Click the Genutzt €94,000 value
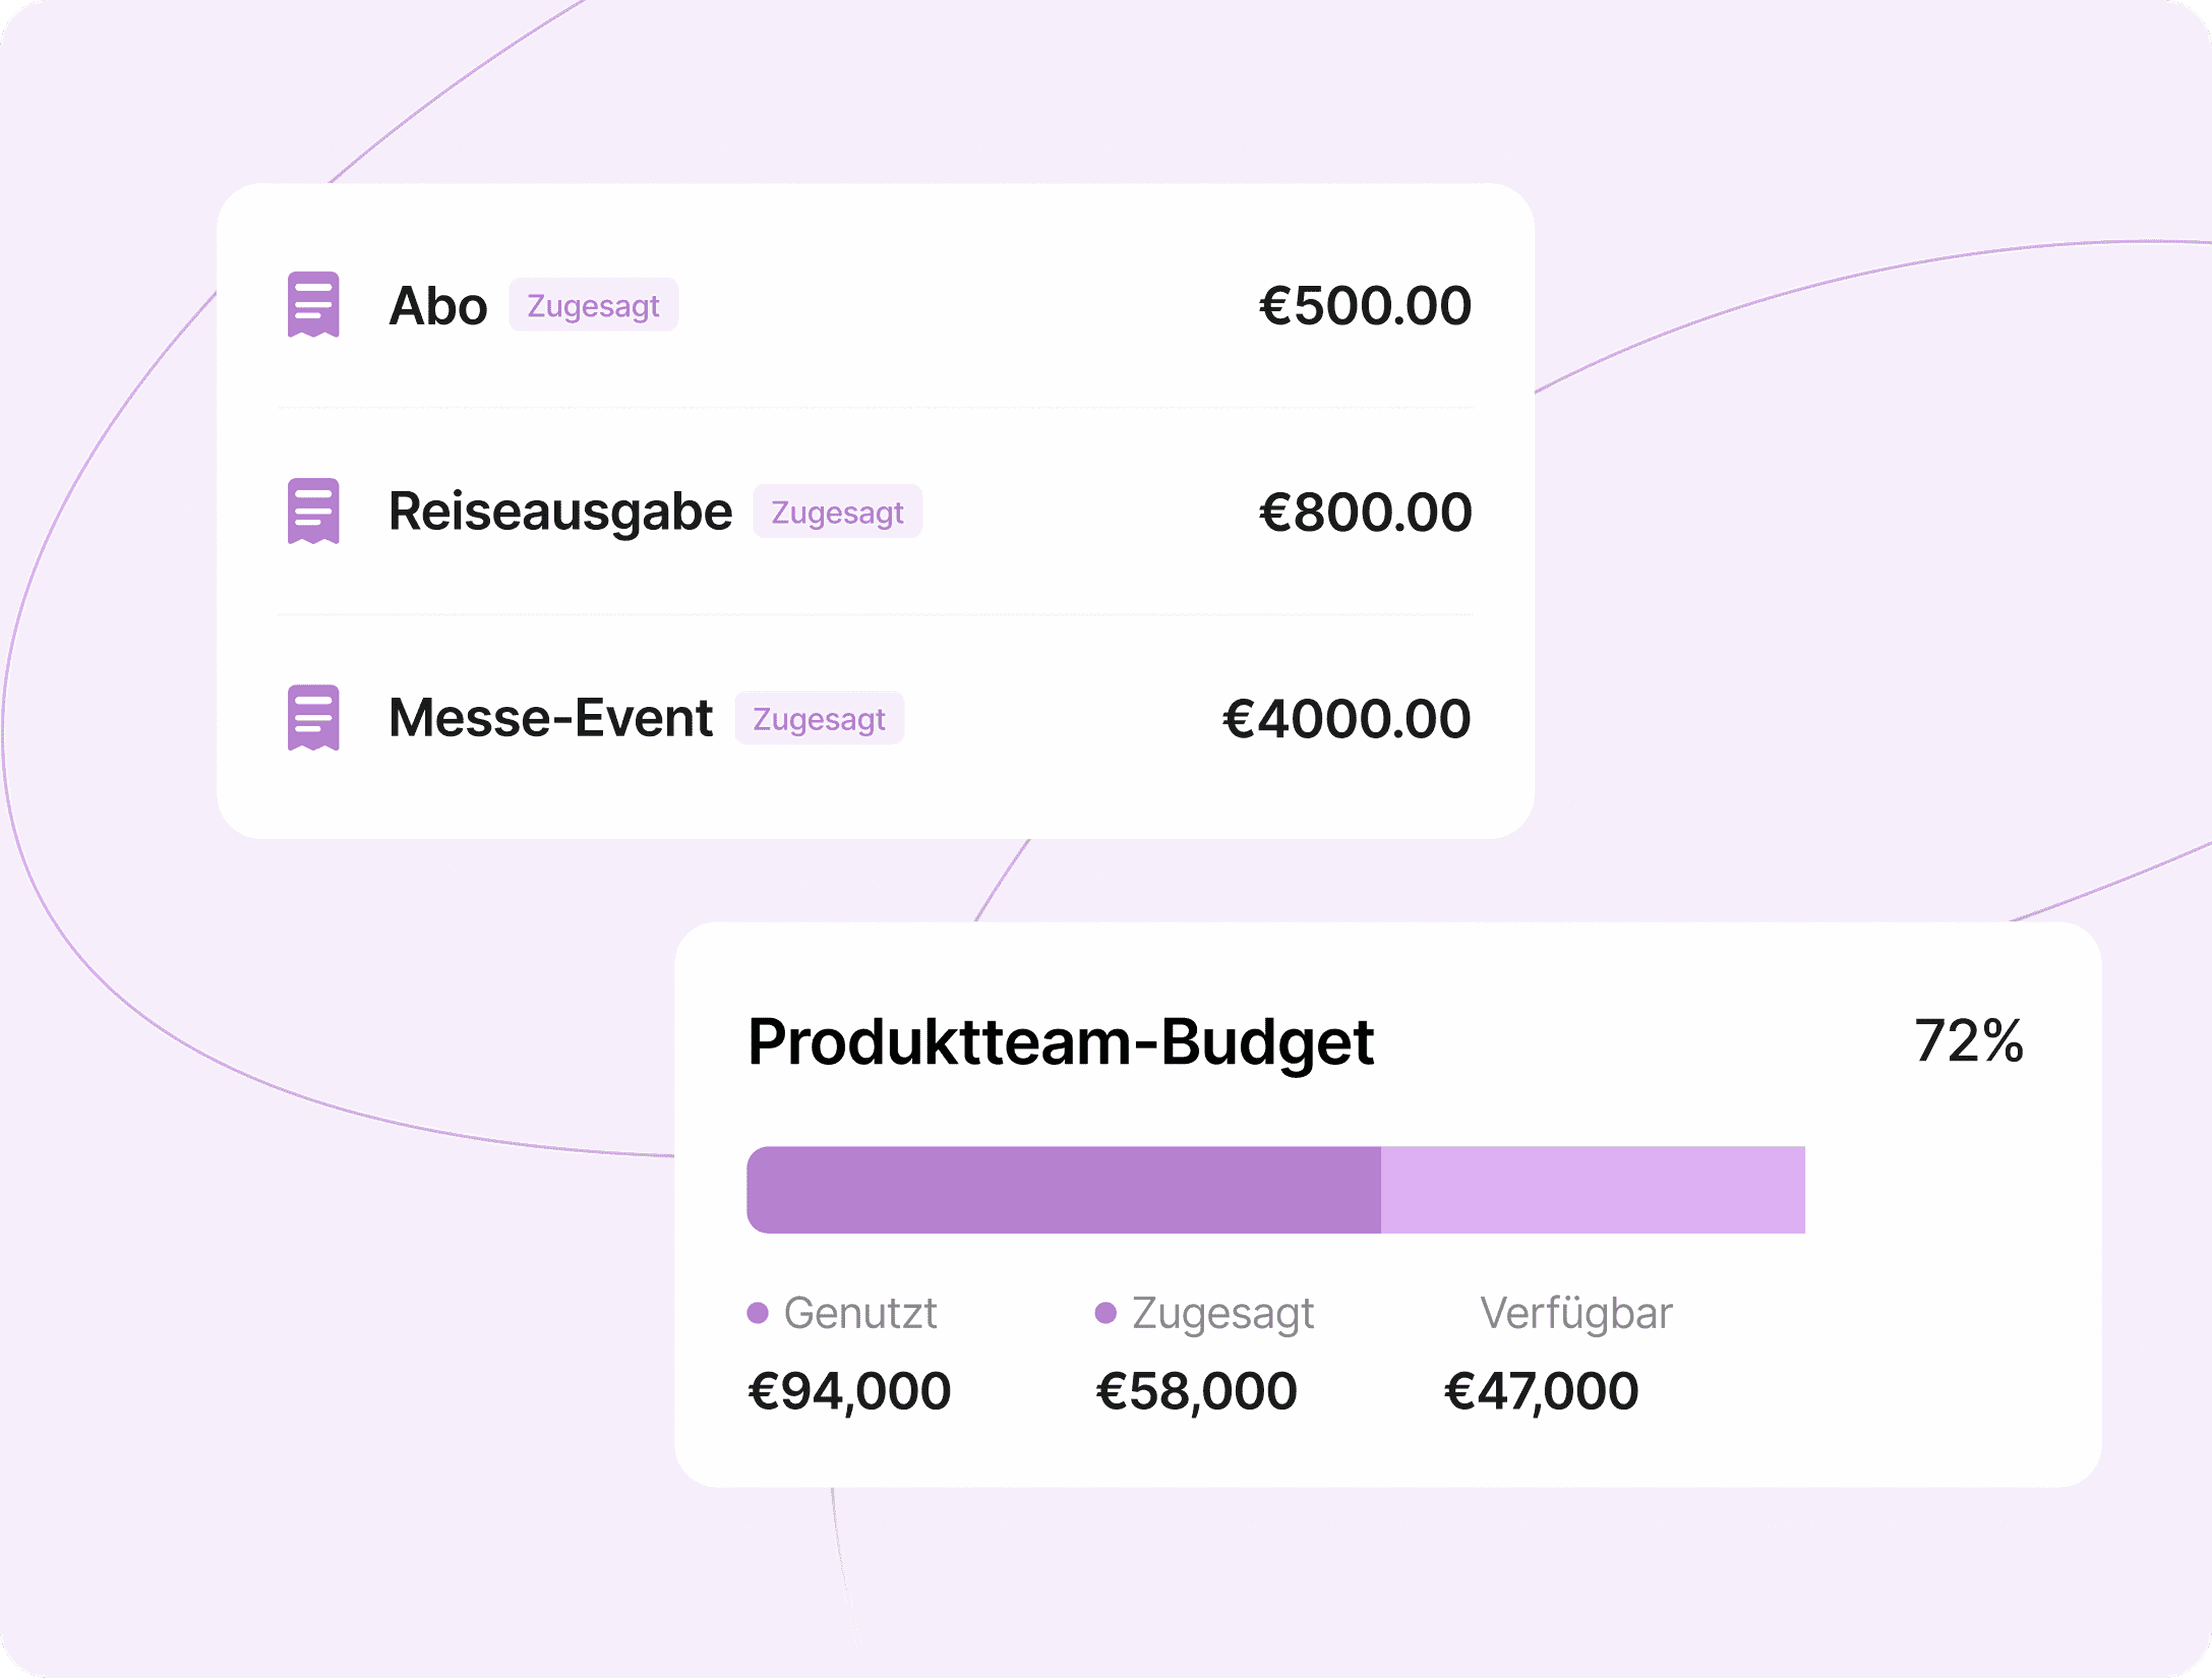This screenshot has height=1678, width=2212. tap(849, 1391)
